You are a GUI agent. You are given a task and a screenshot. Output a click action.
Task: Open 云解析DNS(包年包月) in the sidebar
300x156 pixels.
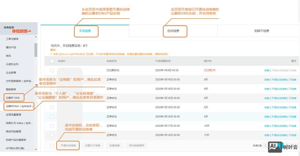point(19,106)
